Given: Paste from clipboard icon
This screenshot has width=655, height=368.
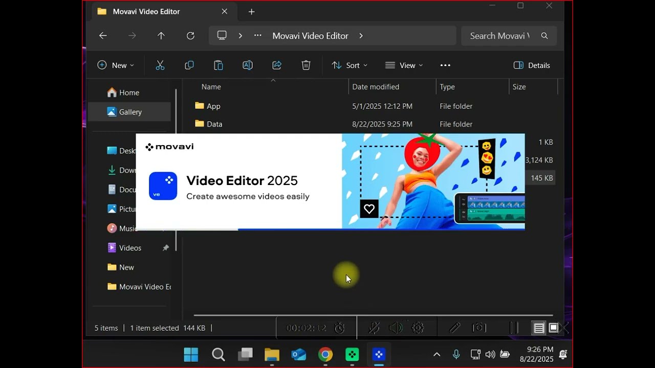Looking at the screenshot, I should click(x=219, y=65).
